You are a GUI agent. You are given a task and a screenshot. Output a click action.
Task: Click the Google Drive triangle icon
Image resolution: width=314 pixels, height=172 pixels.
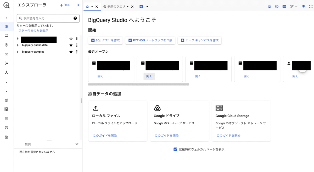pos(157,108)
